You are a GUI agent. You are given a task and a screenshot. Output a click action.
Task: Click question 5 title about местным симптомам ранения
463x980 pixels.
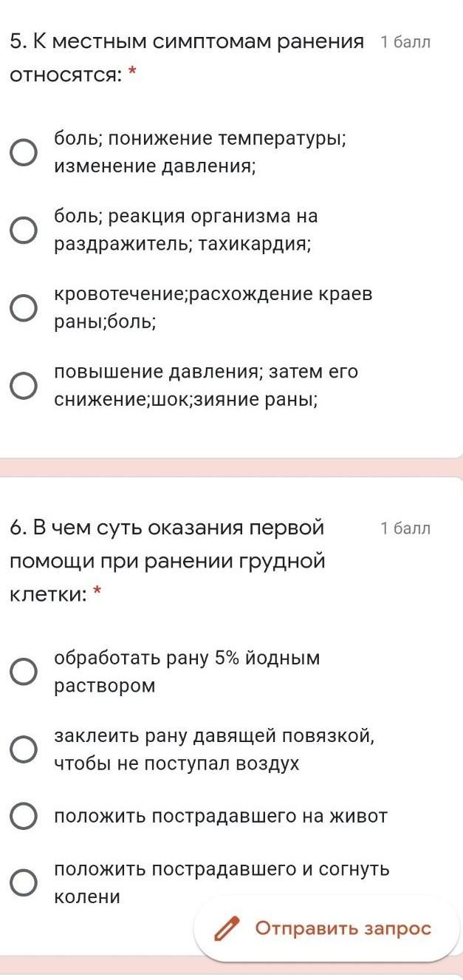tap(188, 58)
